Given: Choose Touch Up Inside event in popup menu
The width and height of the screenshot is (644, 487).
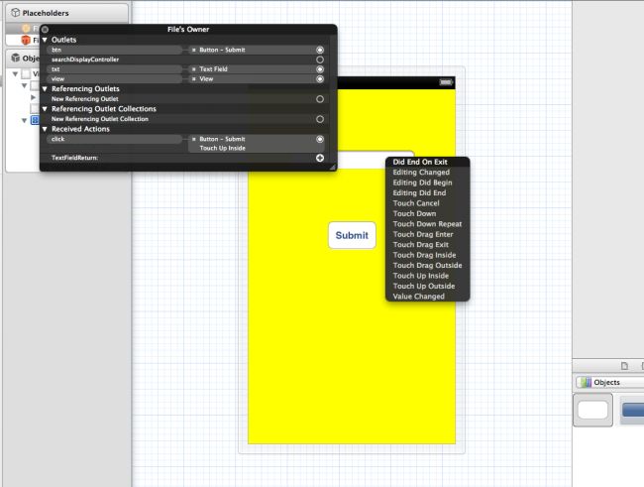Looking at the screenshot, I should pyautogui.click(x=428, y=276).
